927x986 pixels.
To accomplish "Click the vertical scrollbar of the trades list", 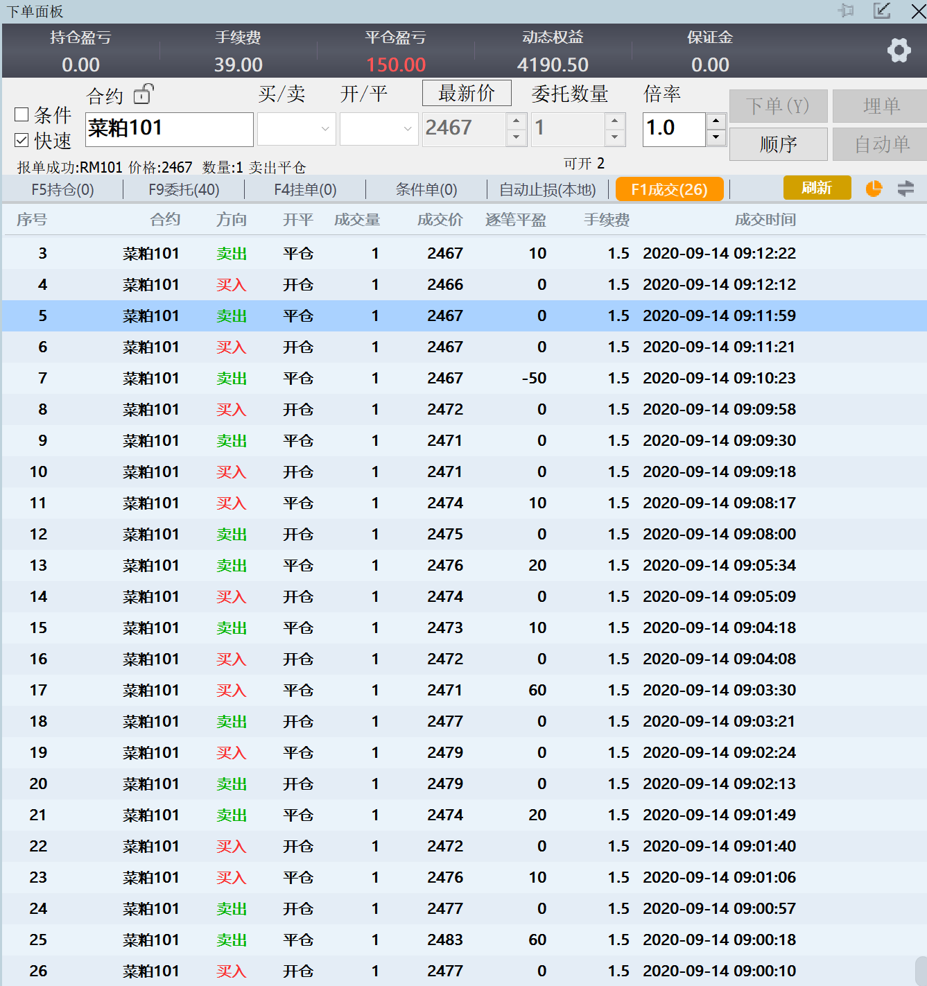I will (921, 971).
